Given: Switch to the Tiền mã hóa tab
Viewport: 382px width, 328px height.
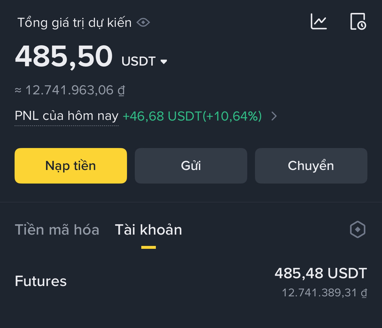Looking at the screenshot, I should (57, 229).
